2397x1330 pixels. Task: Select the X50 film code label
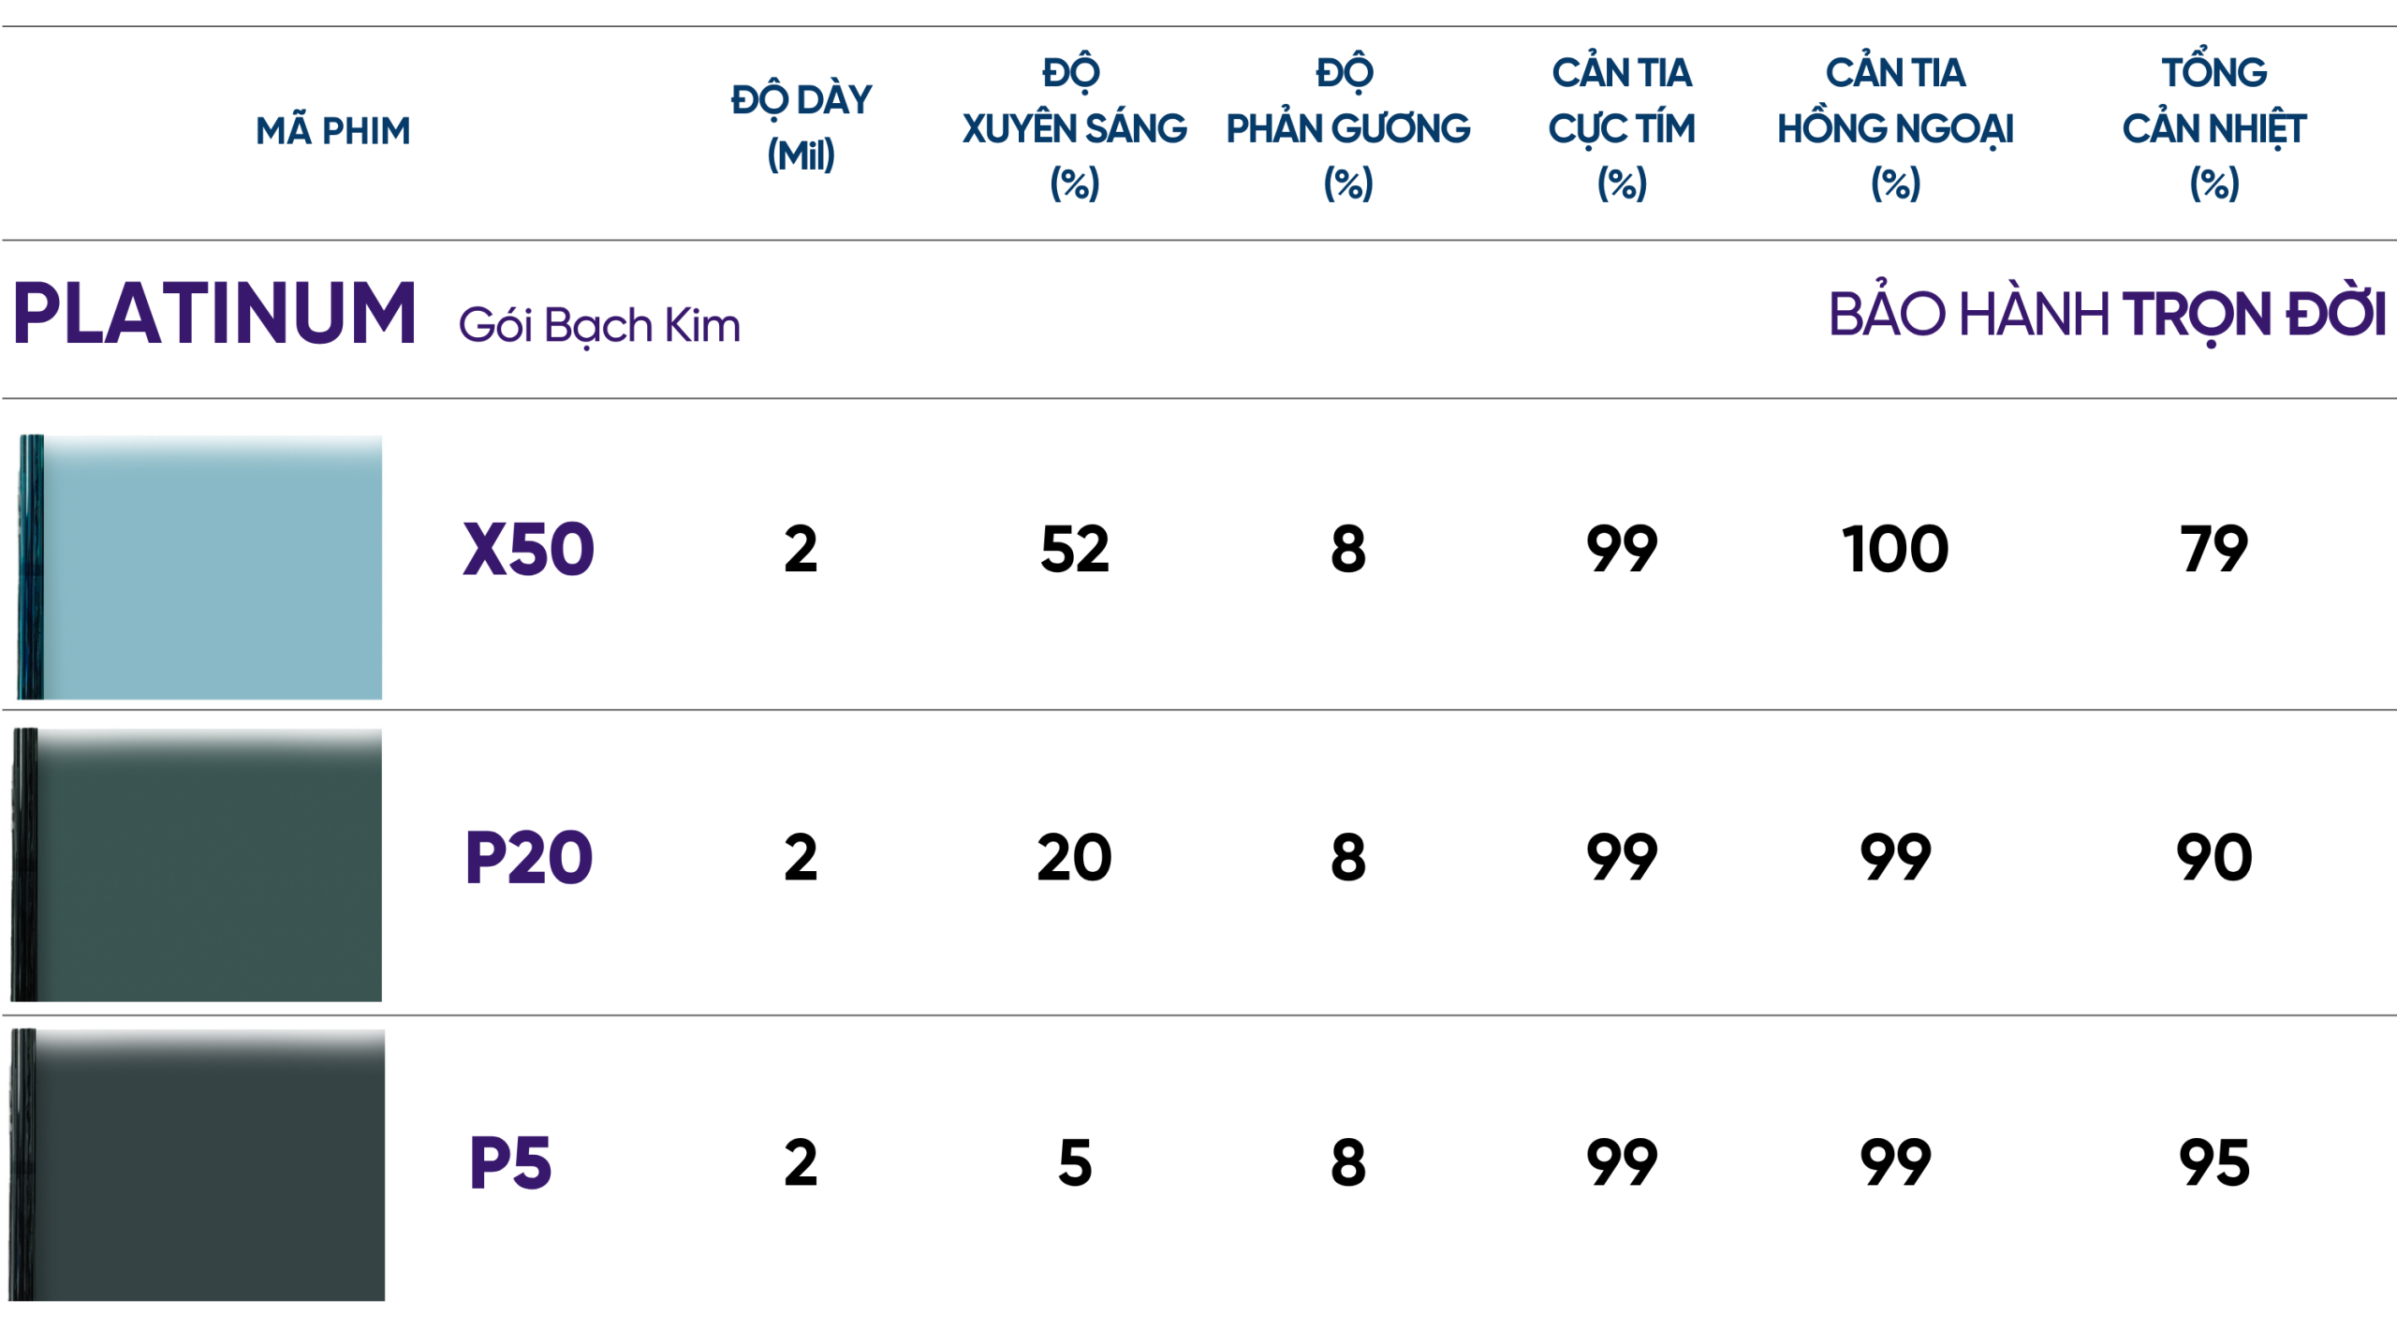tap(528, 550)
